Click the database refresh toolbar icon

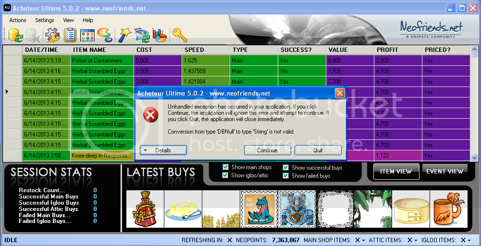[x=15, y=35]
